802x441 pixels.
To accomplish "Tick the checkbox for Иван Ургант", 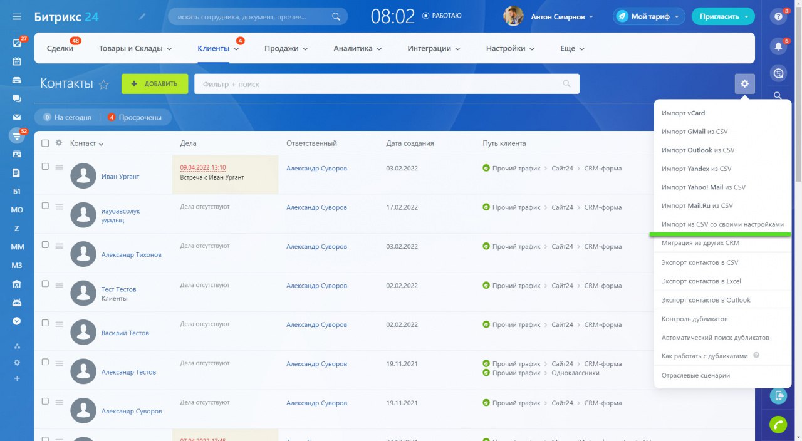I will coord(45,167).
